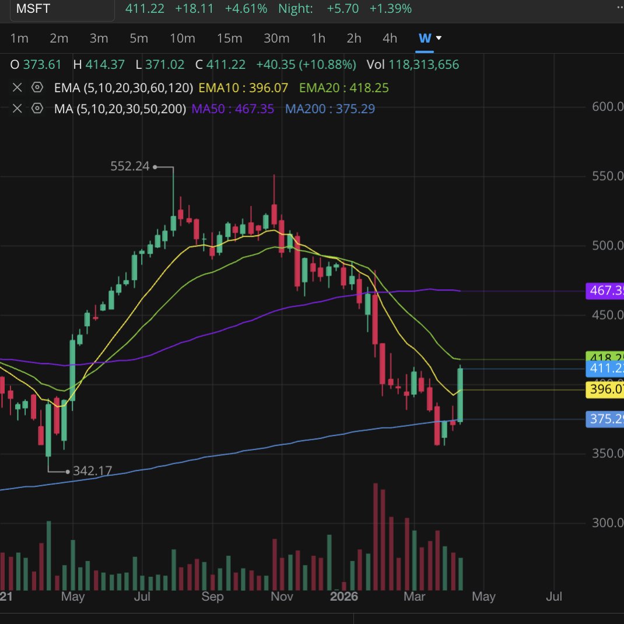
Task: Switch to the 4h timeframe
Action: 390,38
